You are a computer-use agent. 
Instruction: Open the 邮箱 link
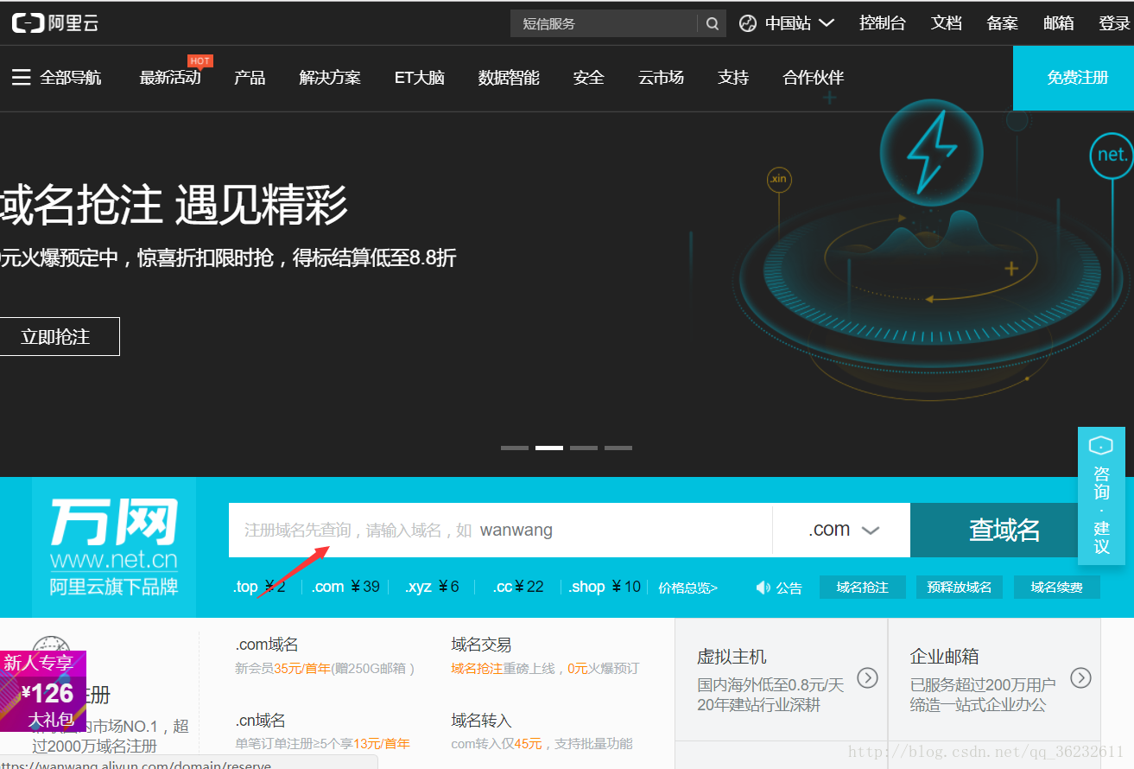point(1059,23)
